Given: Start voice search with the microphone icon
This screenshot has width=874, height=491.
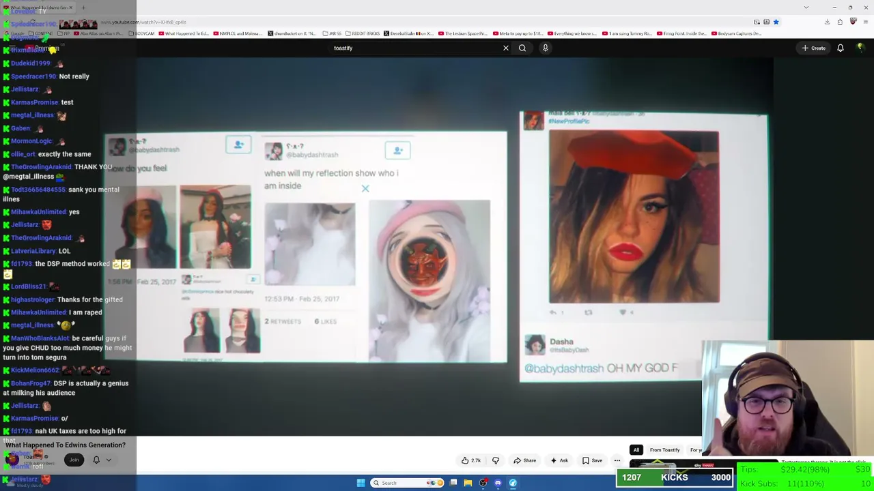Looking at the screenshot, I should click(x=545, y=48).
